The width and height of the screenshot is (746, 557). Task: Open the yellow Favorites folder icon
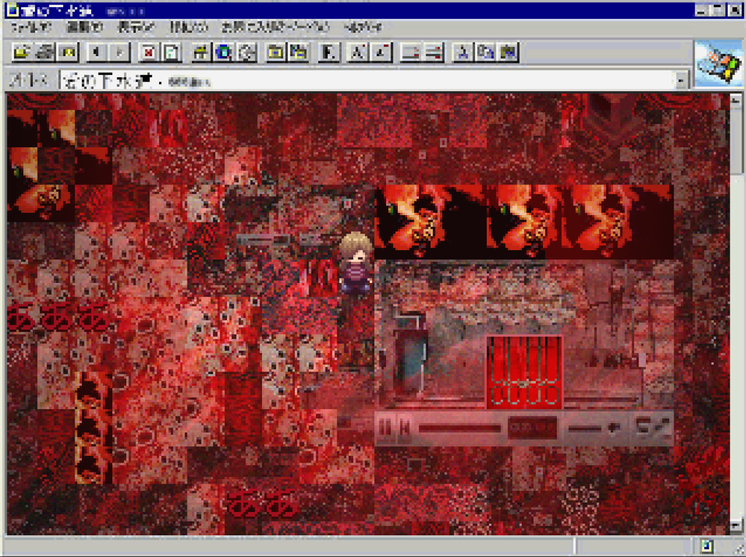click(x=276, y=52)
